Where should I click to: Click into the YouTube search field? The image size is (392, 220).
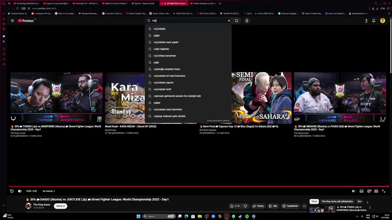(x=188, y=20)
